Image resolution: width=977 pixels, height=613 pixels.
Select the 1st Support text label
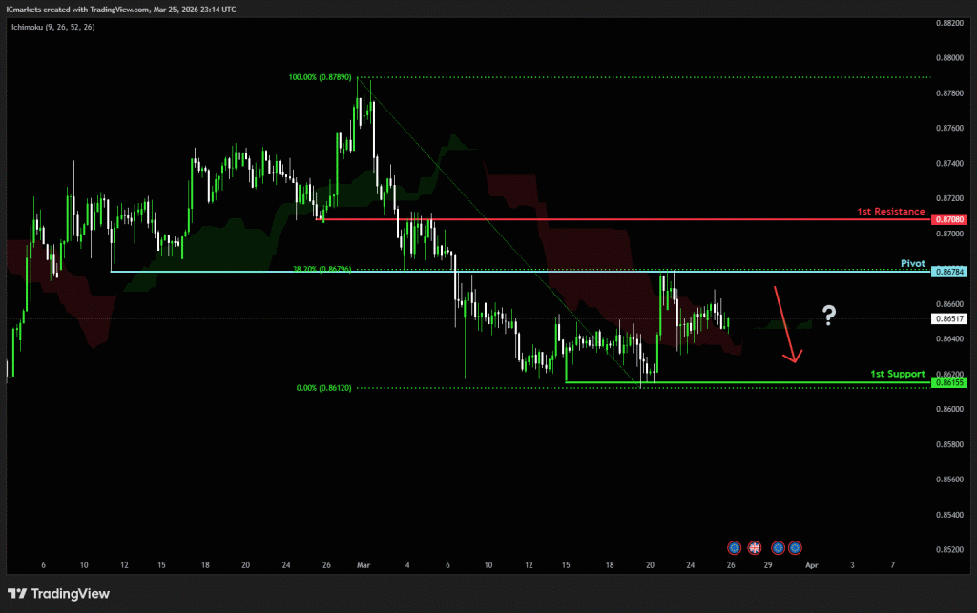pyautogui.click(x=898, y=374)
